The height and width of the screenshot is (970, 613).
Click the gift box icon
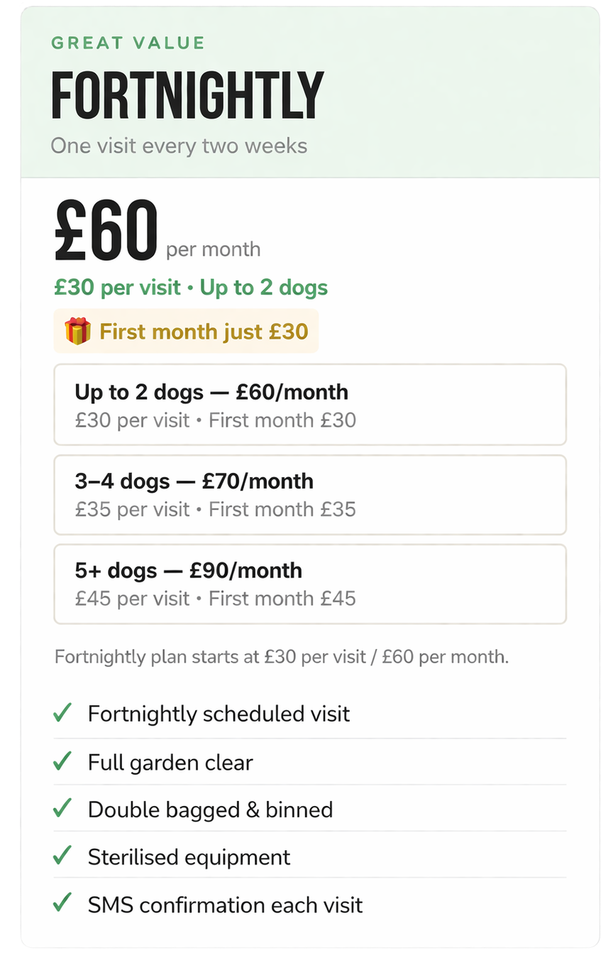[77, 331]
